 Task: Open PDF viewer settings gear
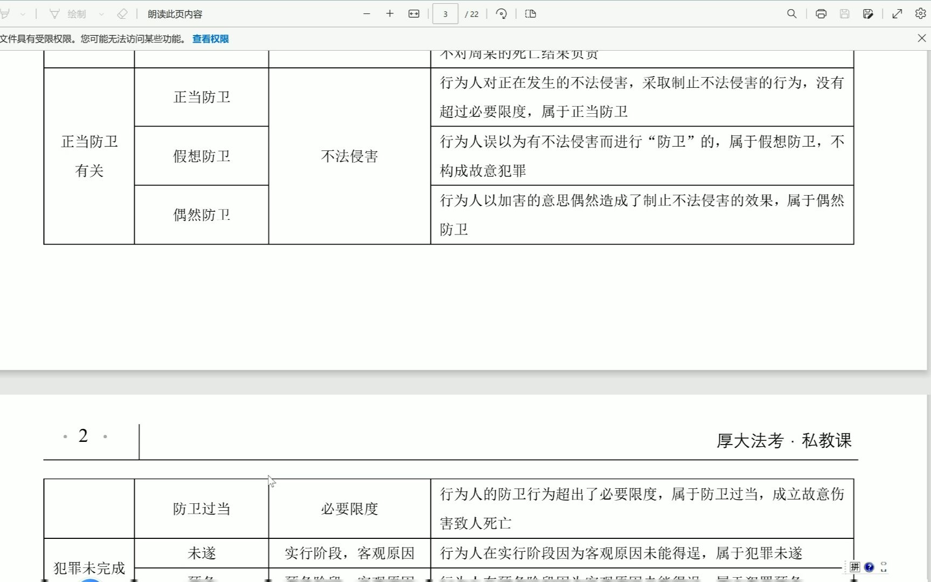tap(920, 13)
